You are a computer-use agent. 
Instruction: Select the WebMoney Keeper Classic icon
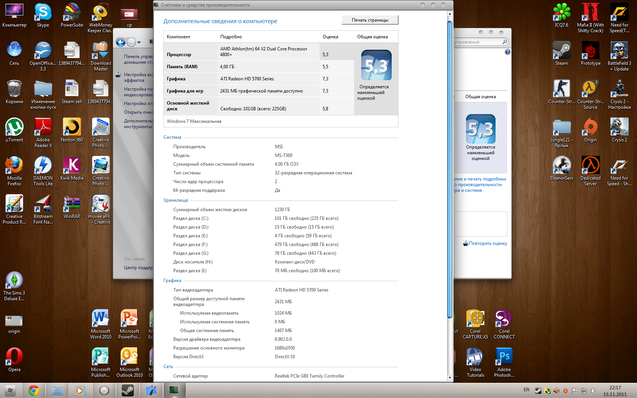coord(100,18)
